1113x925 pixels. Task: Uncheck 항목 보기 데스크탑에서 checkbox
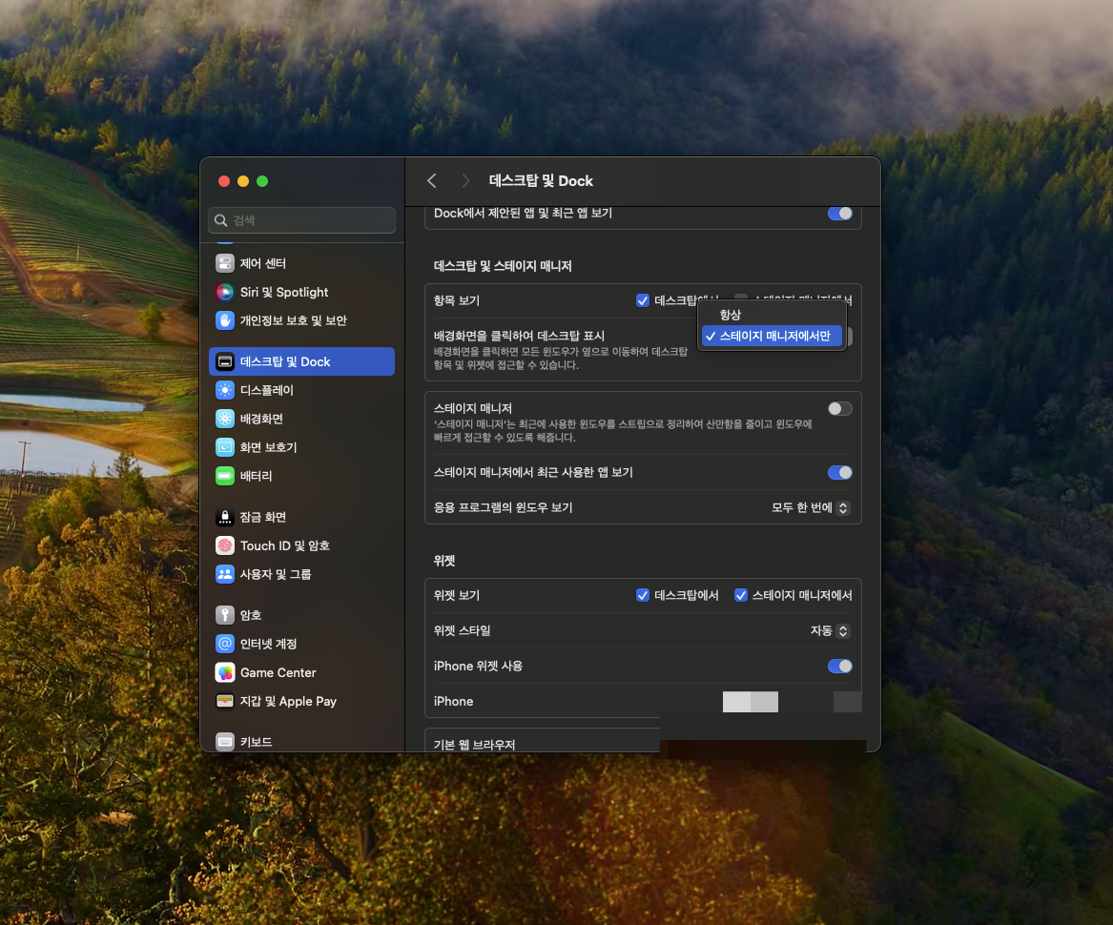(643, 300)
